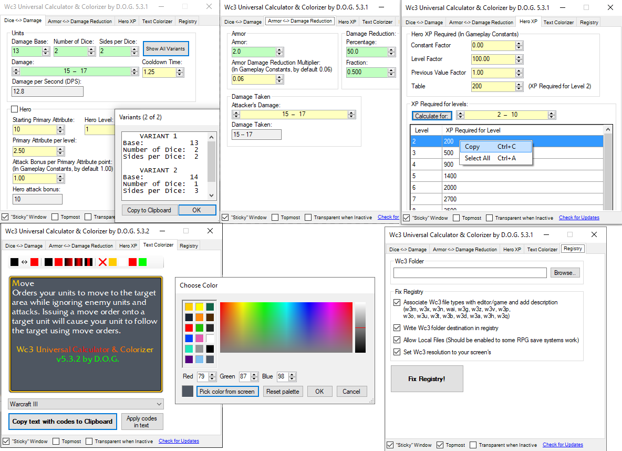Select the black-to-red gradient toolbar icon

(69, 262)
